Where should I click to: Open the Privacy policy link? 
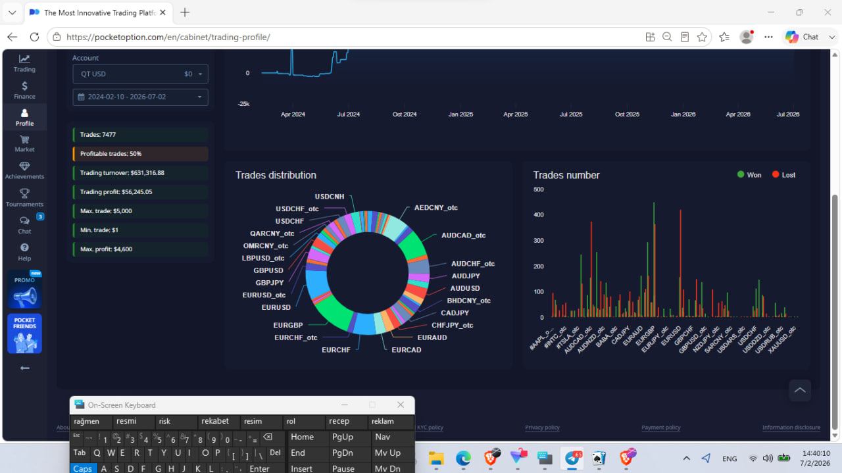pos(542,428)
